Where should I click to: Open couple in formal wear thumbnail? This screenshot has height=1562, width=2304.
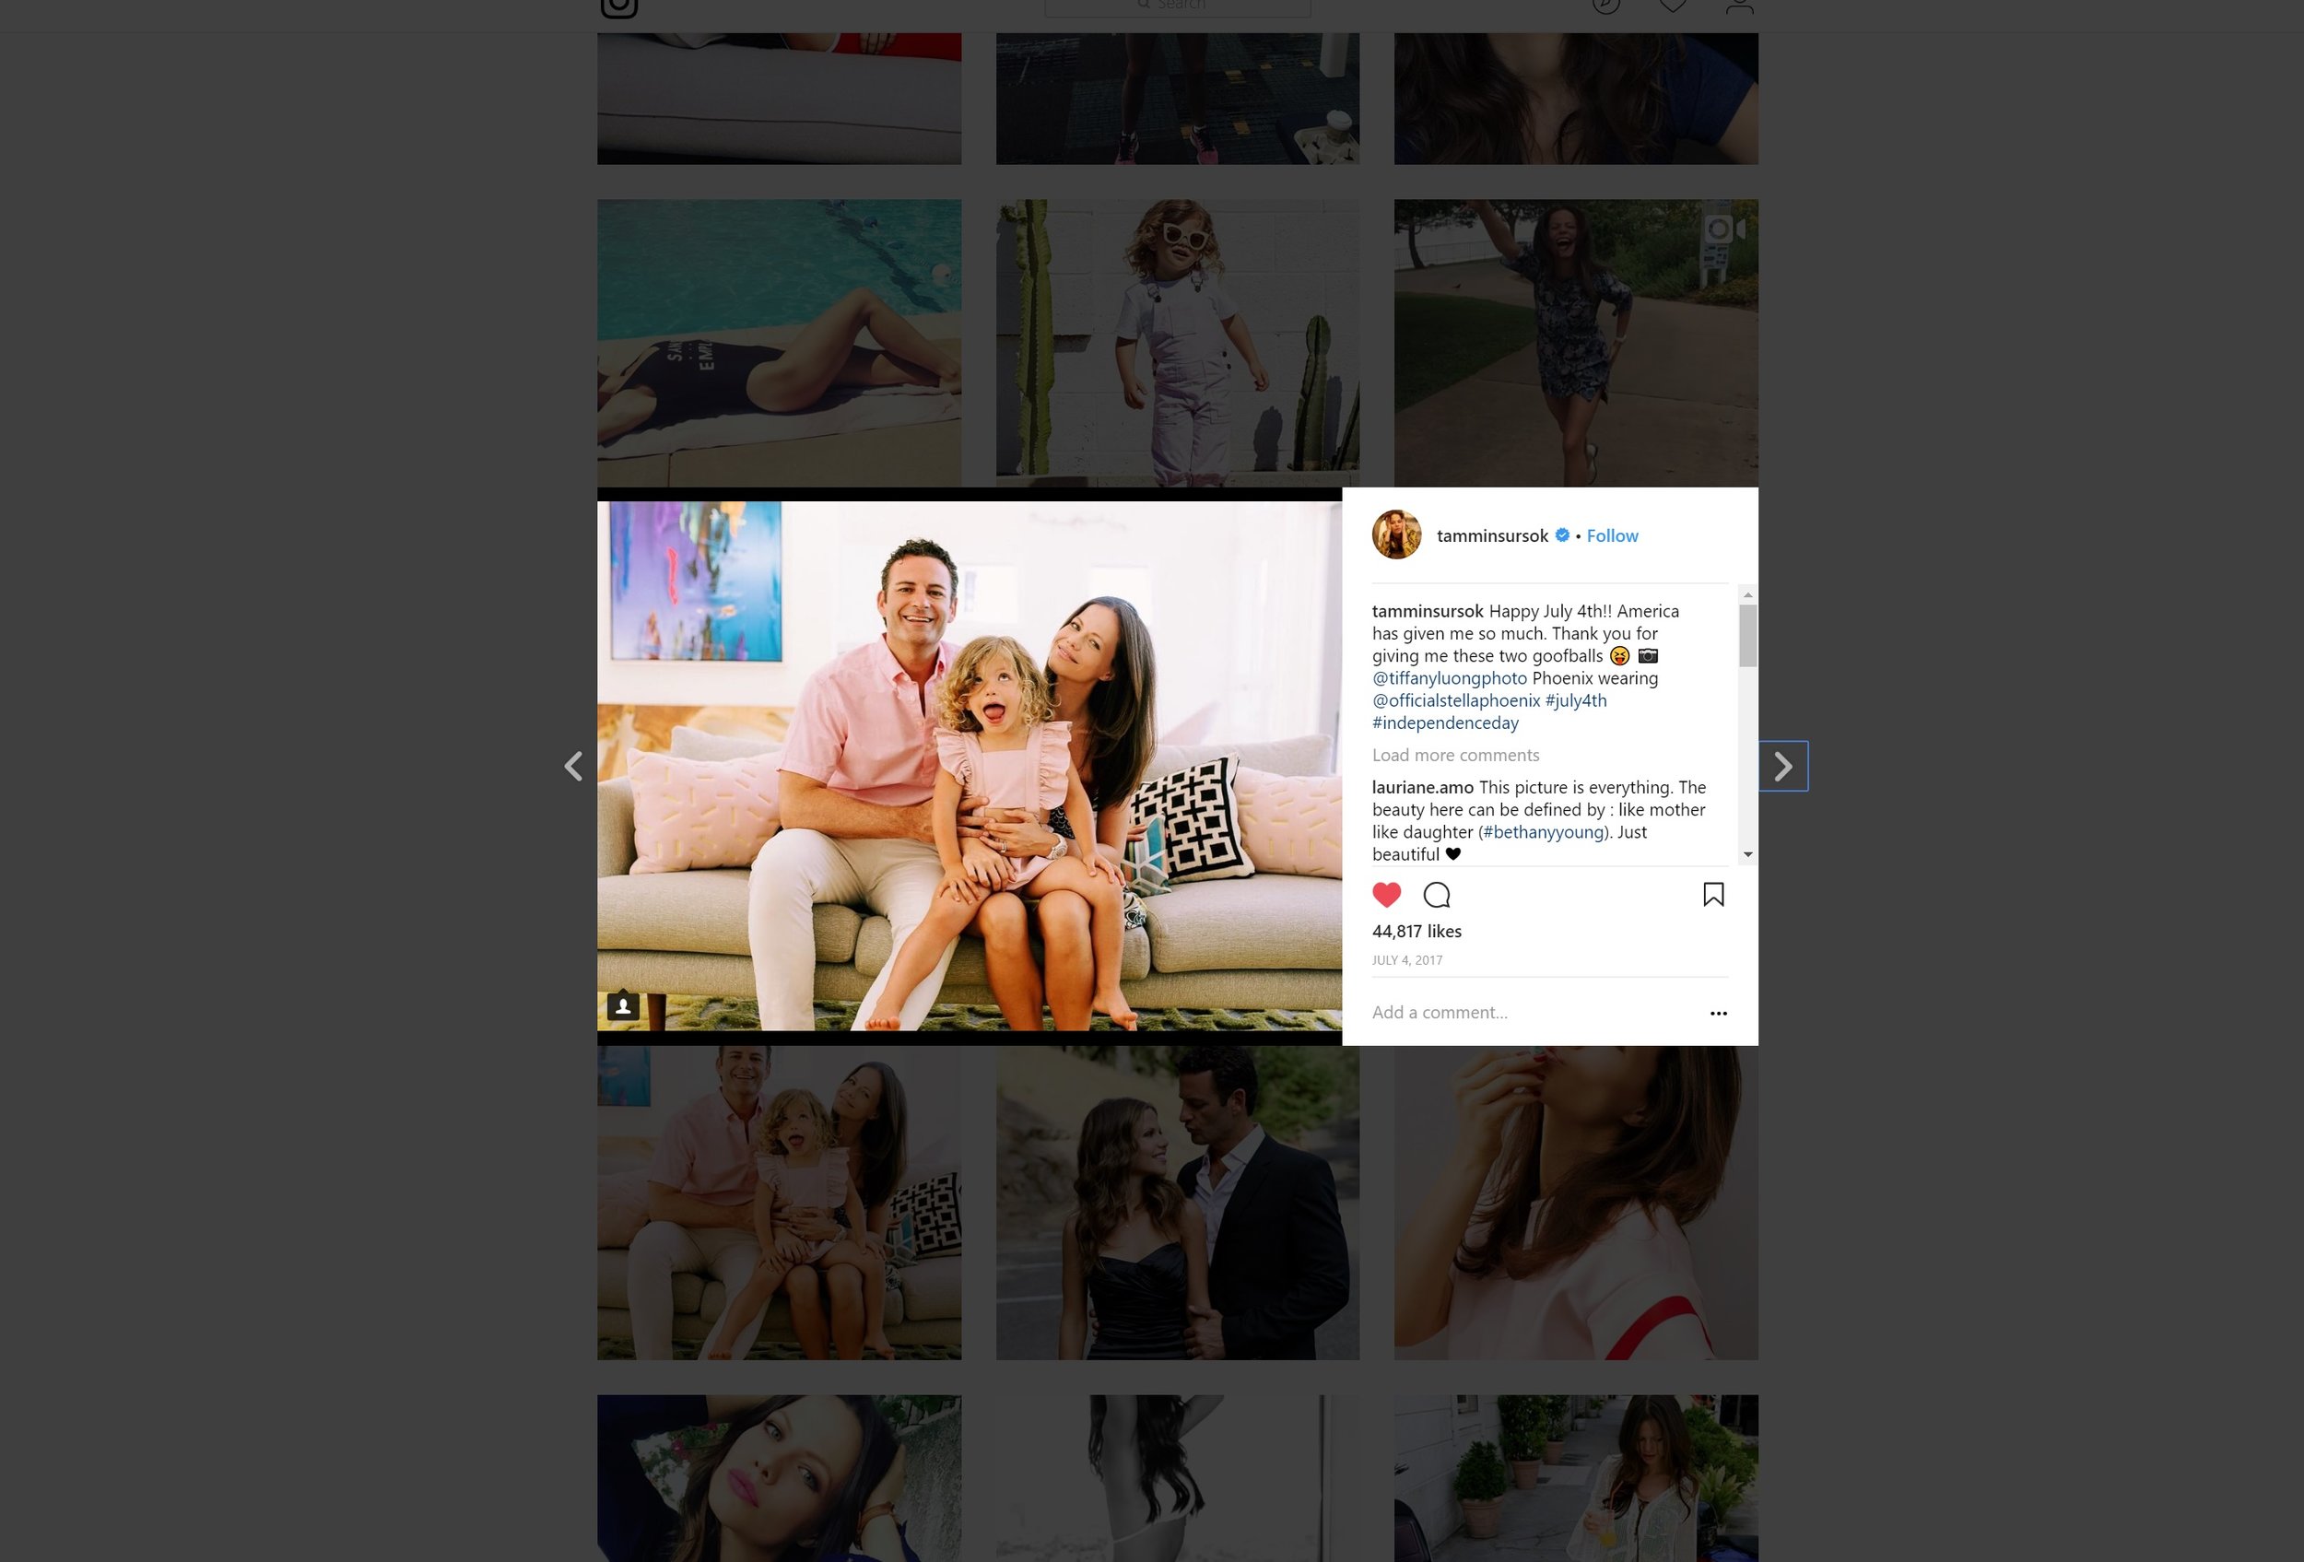(x=1177, y=1203)
